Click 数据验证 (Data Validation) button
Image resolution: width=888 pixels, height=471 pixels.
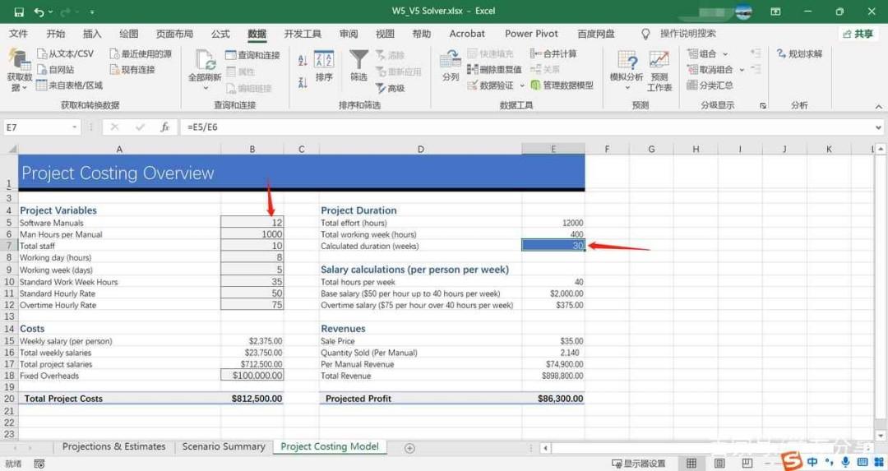pyautogui.click(x=490, y=85)
